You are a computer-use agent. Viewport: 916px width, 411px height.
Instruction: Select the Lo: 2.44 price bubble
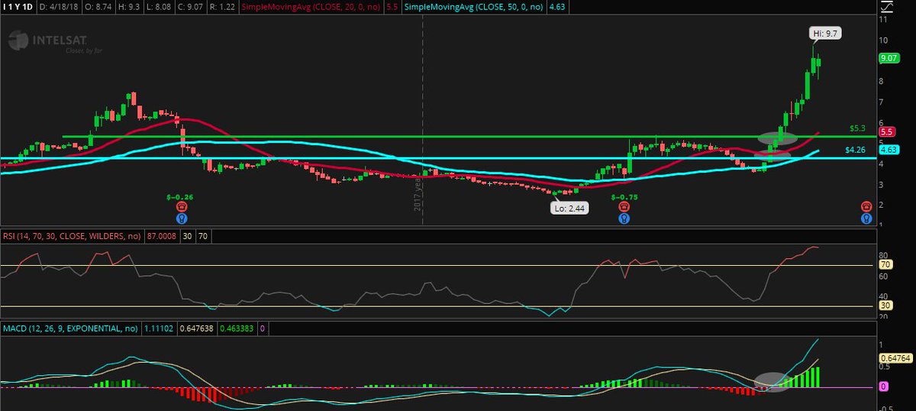click(569, 207)
